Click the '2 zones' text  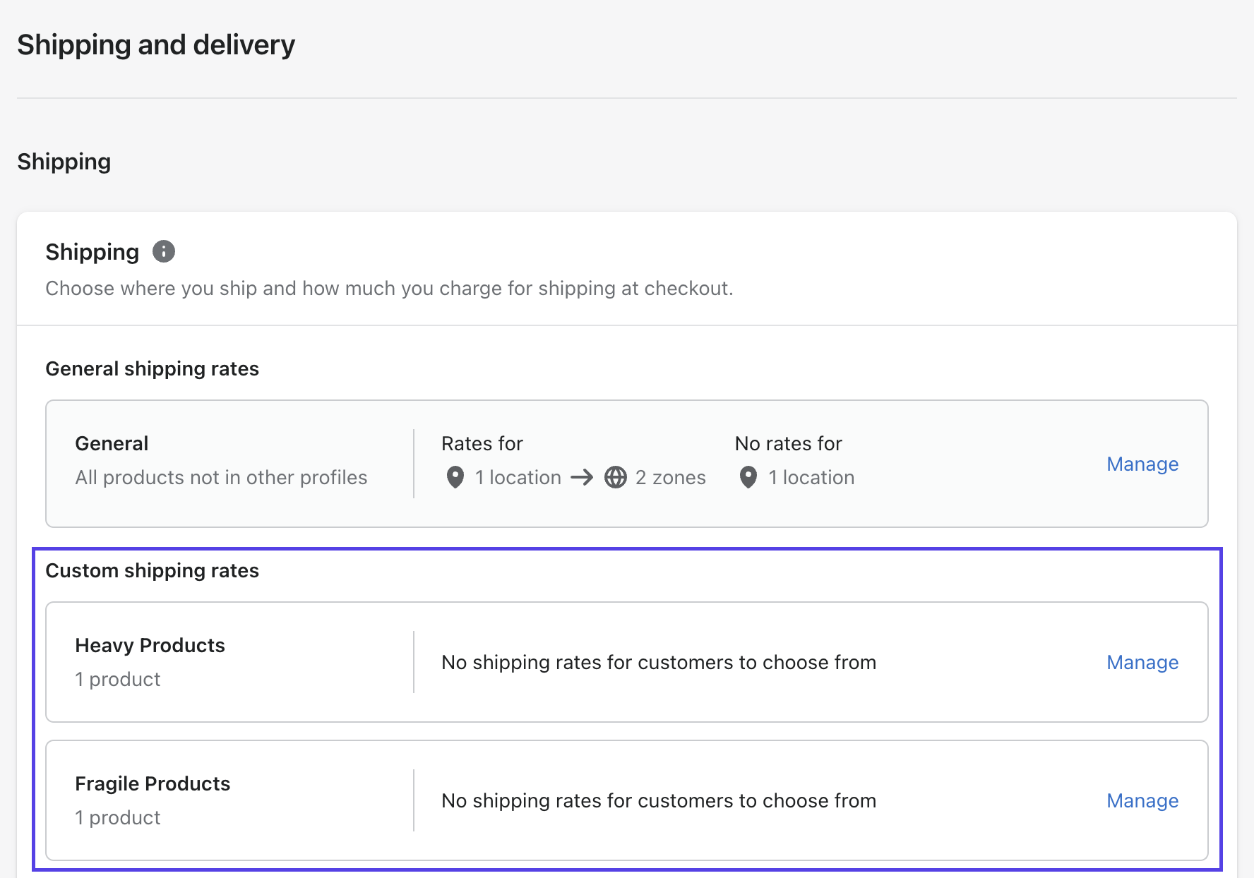(x=670, y=478)
